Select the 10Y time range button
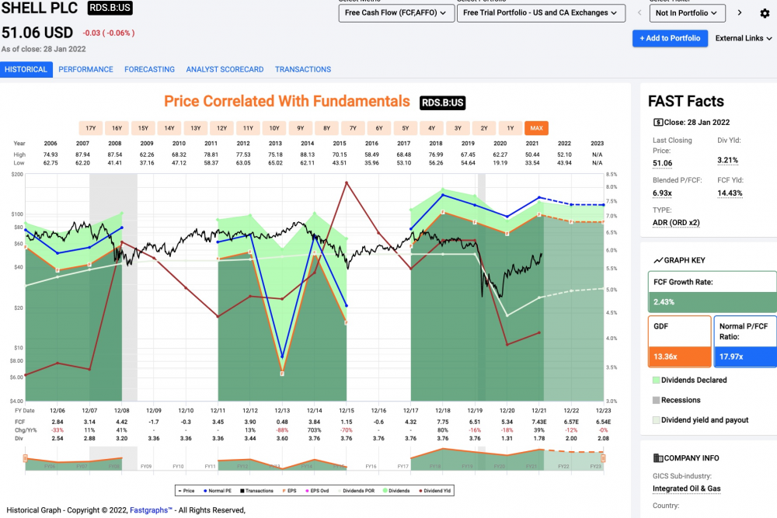Image resolution: width=777 pixels, height=518 pixels. 274,128
